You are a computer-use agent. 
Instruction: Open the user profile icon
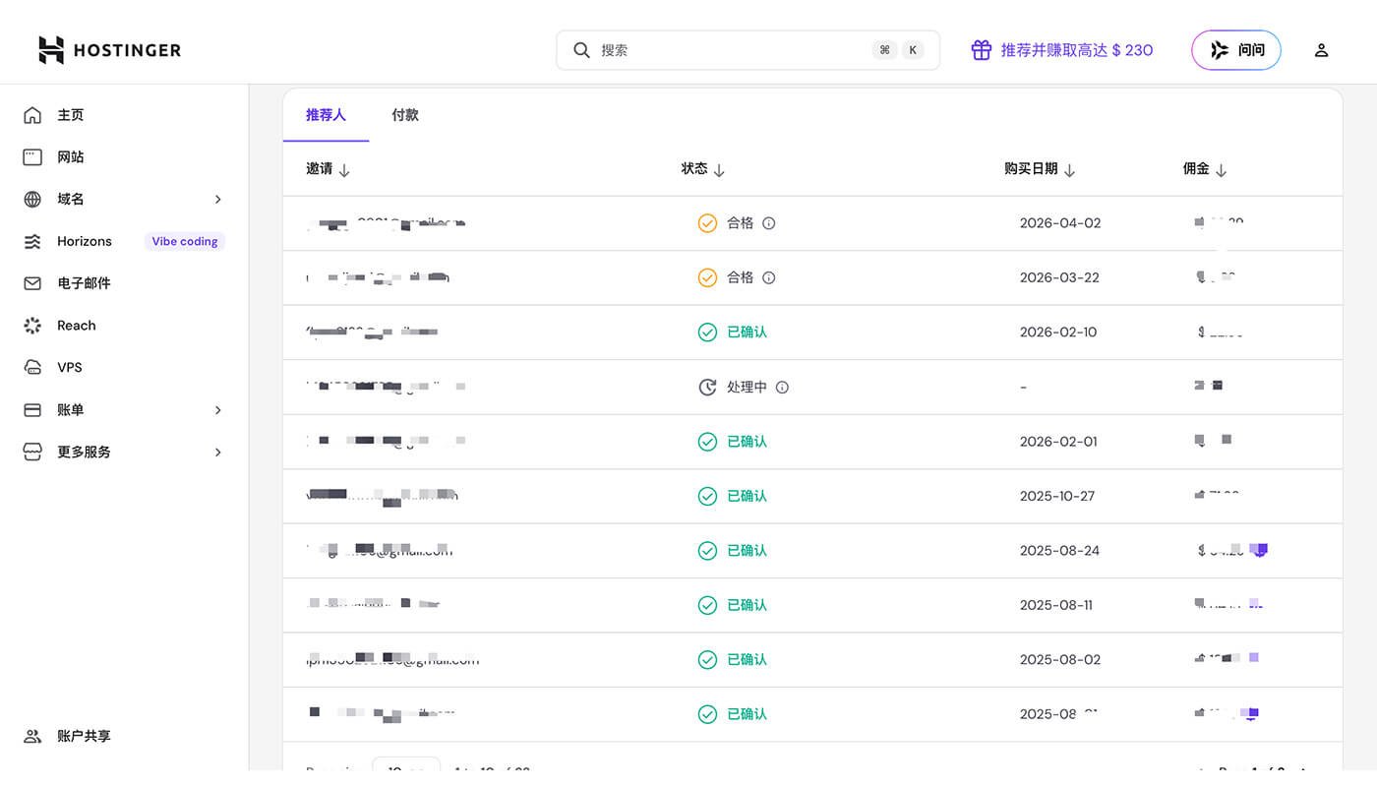tap(1321, 50)
